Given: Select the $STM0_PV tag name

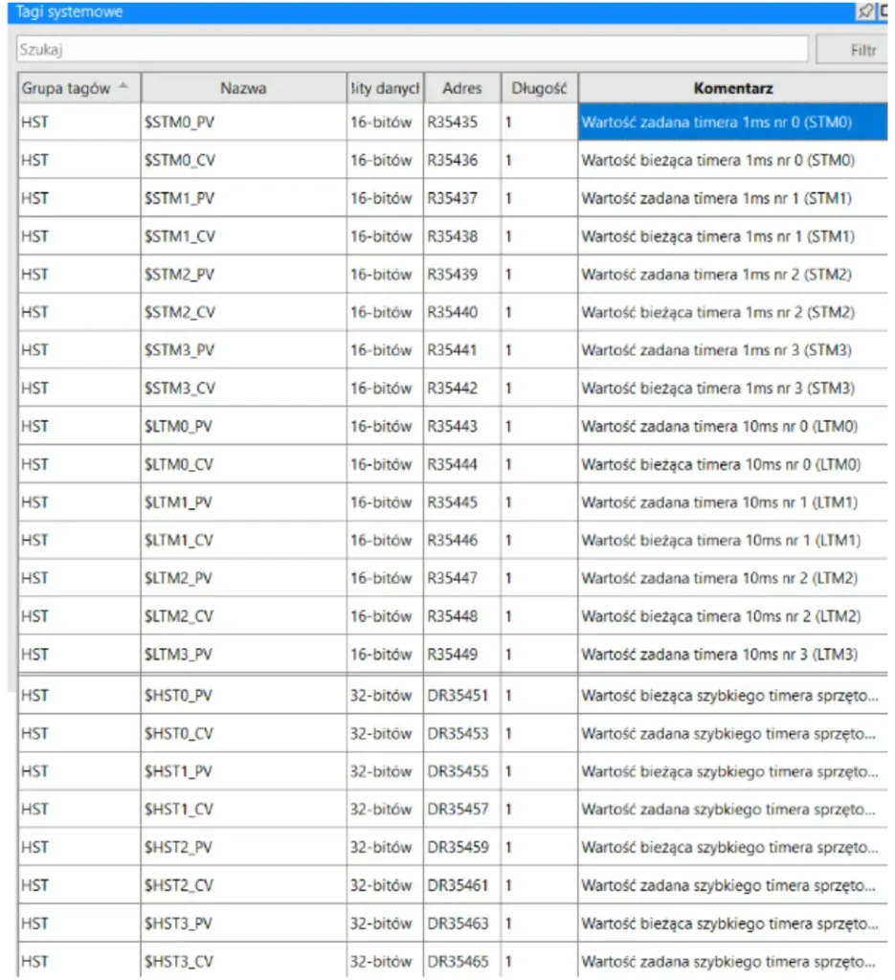Looking at the screenshot, I should click(179, 122).
